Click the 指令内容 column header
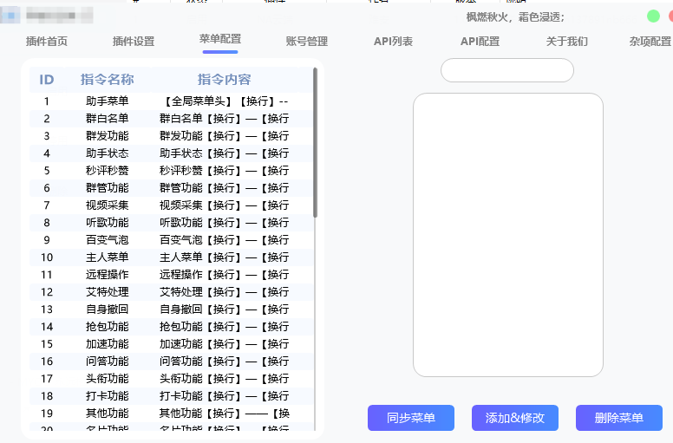This screenshot has width=673, height=443. [224, 80]
